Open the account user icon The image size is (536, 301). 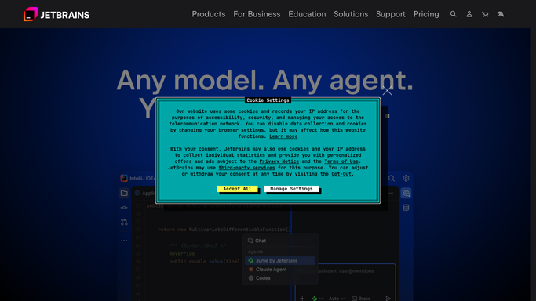(x=469, y=14)
